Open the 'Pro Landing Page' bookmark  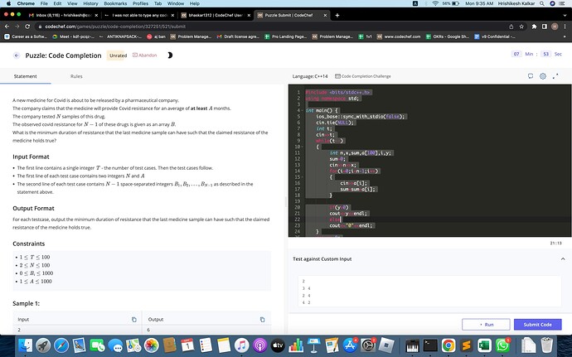point(286,36)
